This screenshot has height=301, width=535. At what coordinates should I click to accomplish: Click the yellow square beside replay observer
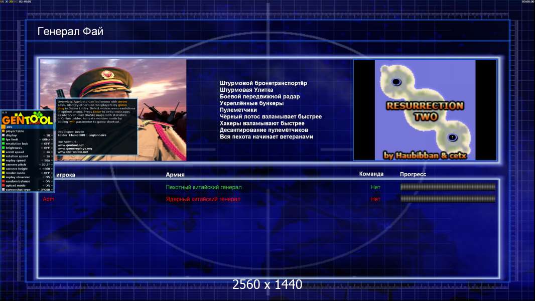pos(4,177)
